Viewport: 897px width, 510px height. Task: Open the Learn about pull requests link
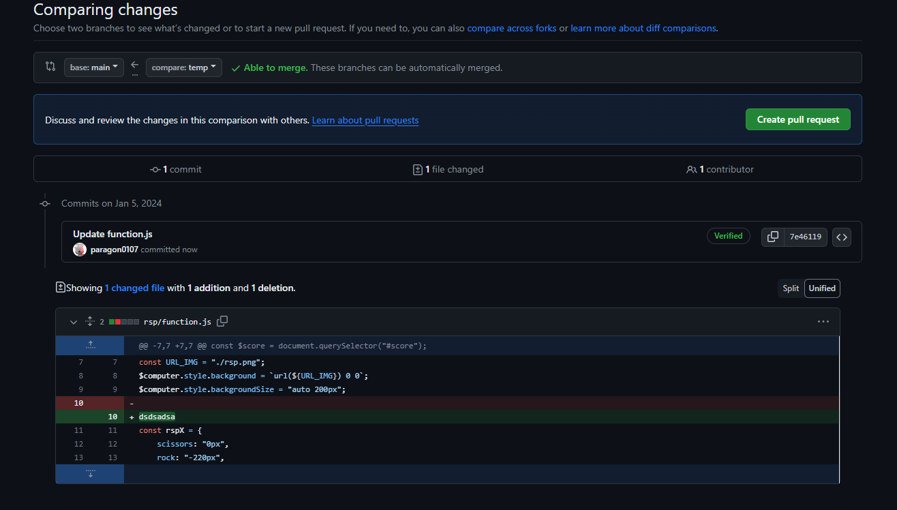tap(365, 120)
